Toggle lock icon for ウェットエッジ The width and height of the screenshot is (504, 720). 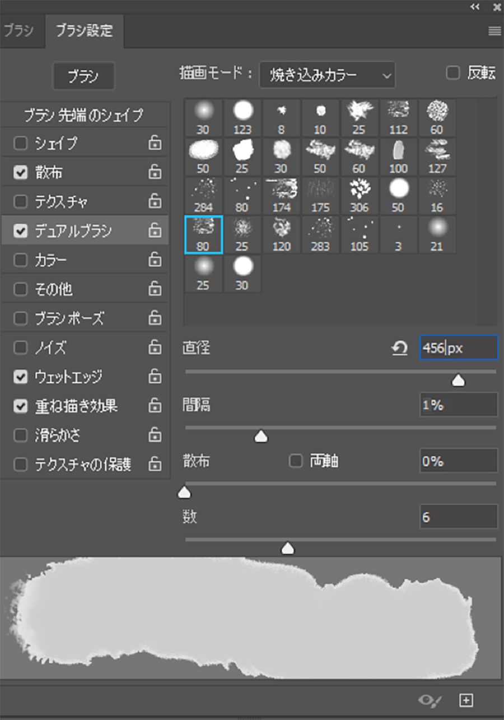155,377
